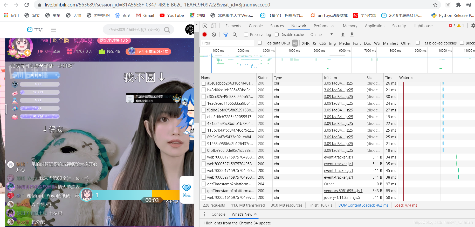Image resolution: width=475 pixels, height=227 pixels.
Task: Check Has blocked cookies checkbox
Action: point(418,43)
